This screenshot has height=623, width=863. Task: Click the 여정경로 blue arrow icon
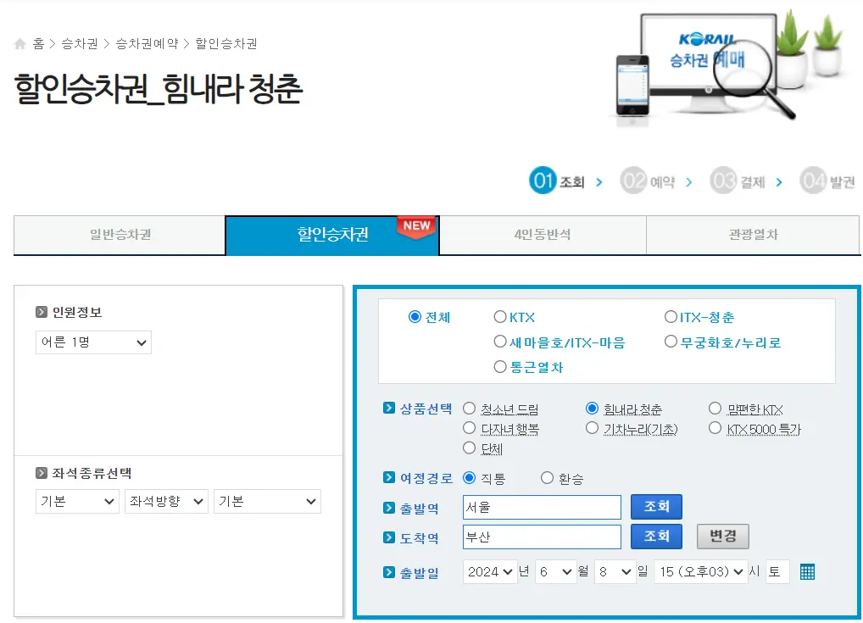[x=389, y=477]
